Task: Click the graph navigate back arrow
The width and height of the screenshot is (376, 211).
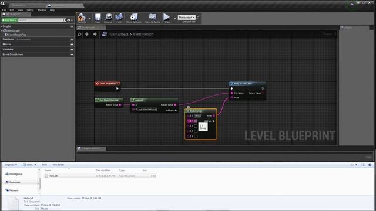Action: [x=87, y=35]
